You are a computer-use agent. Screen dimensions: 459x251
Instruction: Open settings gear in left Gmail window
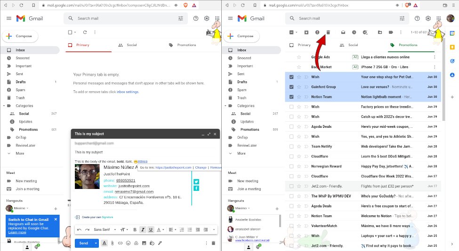click(x=207, y=18)
